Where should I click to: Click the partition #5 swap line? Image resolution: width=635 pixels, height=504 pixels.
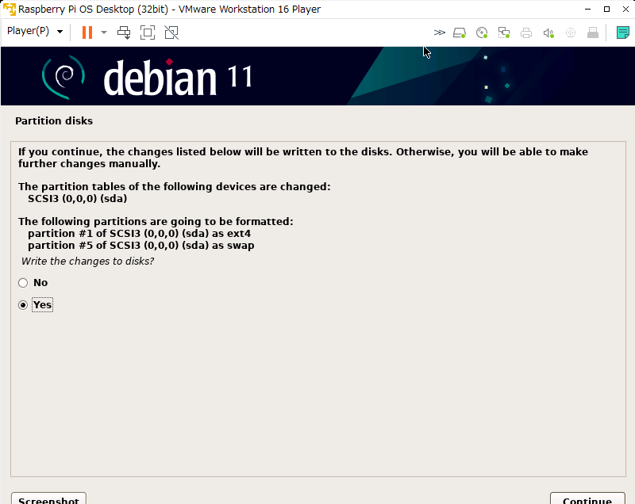[x=141, y=246]
